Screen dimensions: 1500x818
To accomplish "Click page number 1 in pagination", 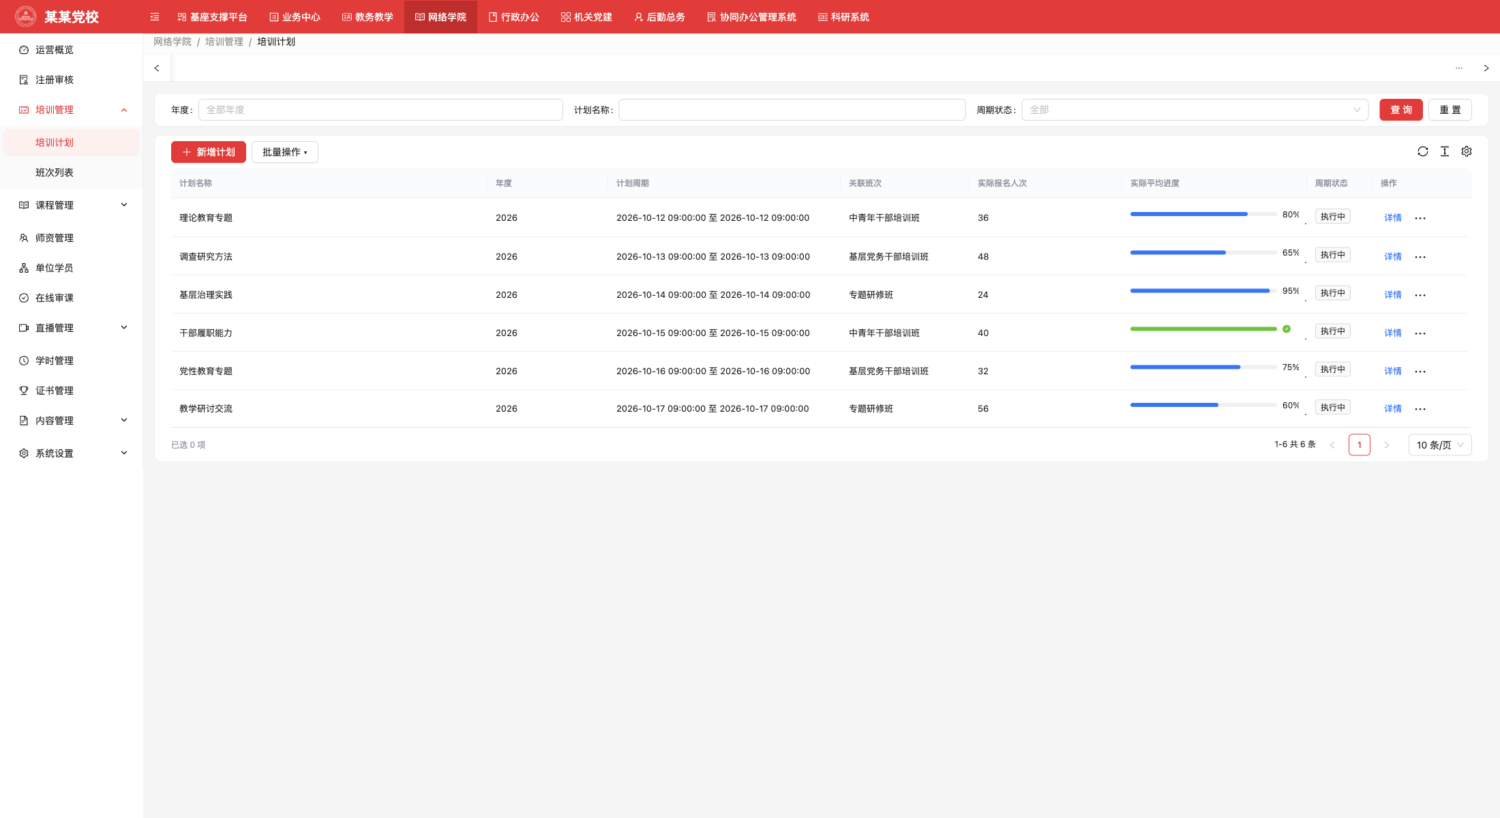I will (x=1359, y=445).
